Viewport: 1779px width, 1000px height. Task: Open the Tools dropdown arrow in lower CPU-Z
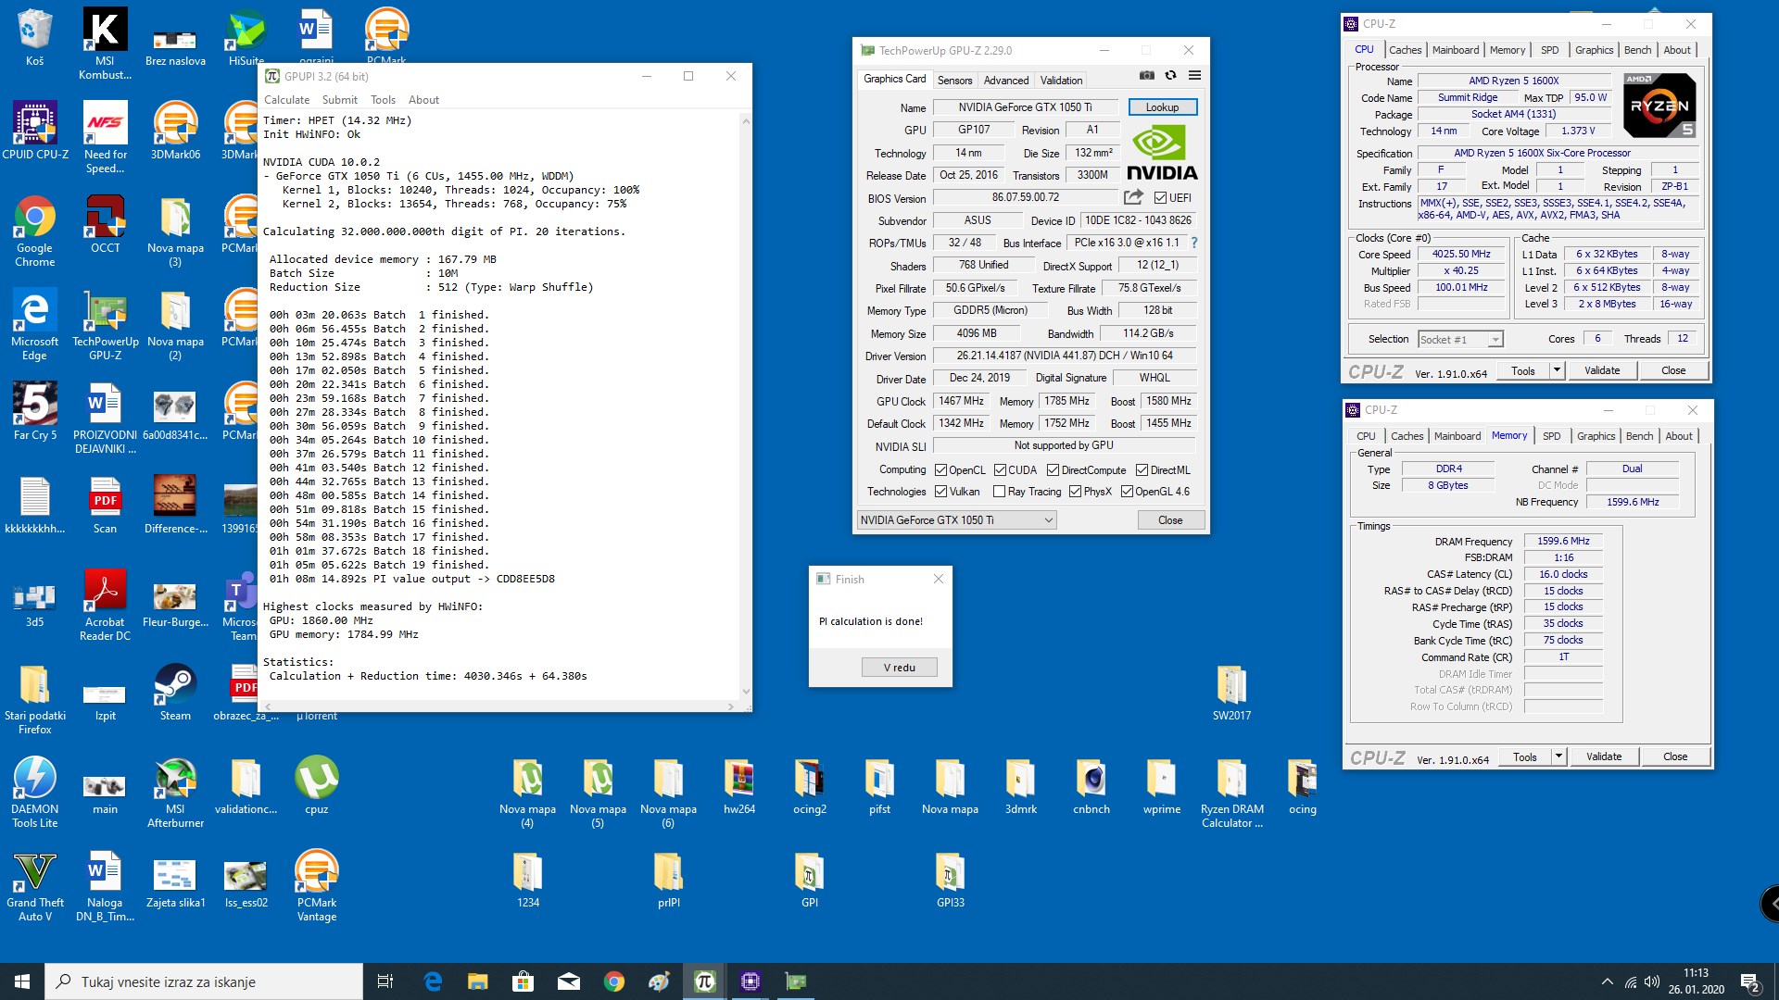click(x=1558, y=756)
